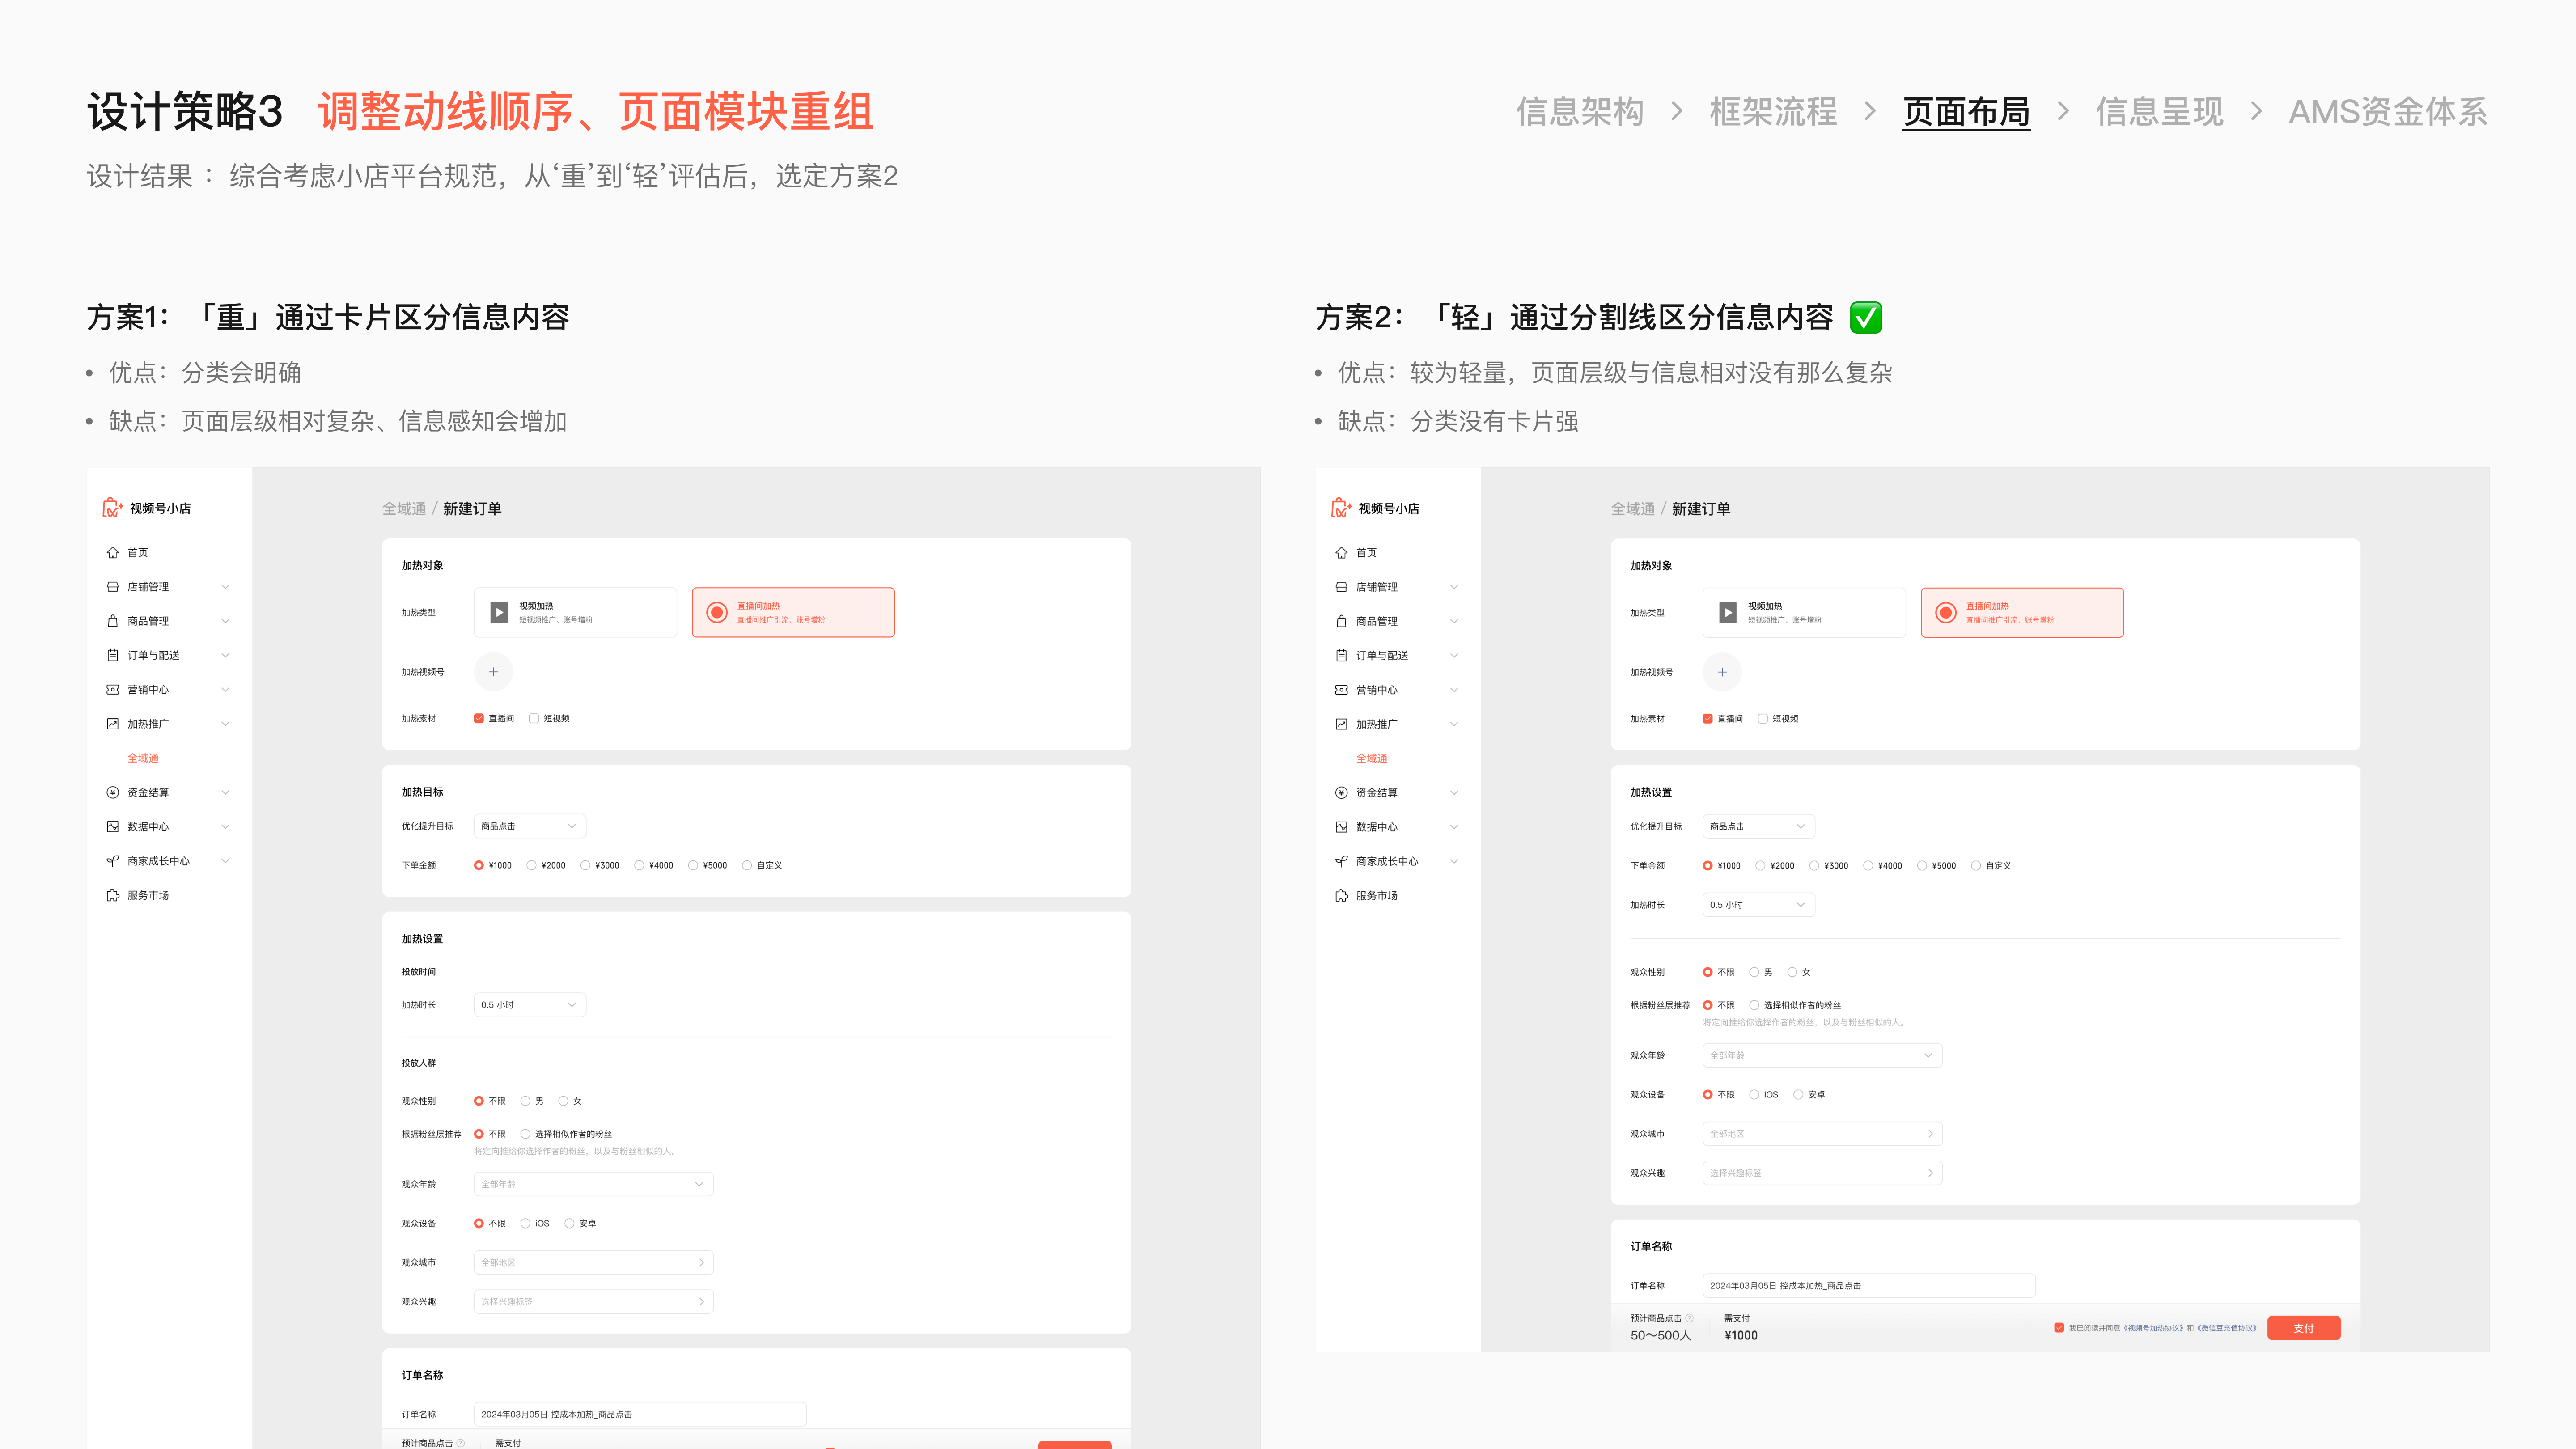Click 加热推广 chart icon in left mockup sidebar

113,724
